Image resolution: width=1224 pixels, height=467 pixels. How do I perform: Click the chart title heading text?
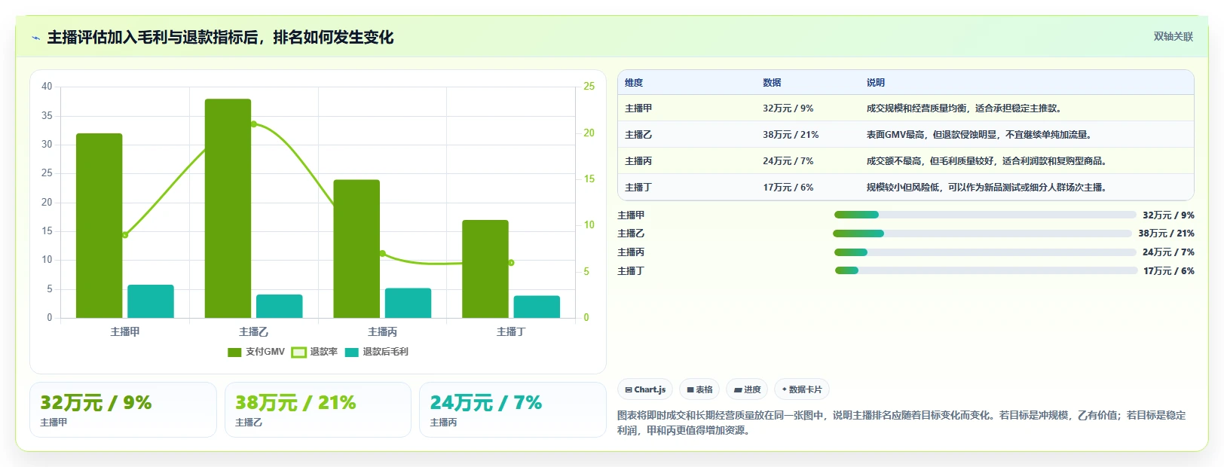tap(220, 37)
